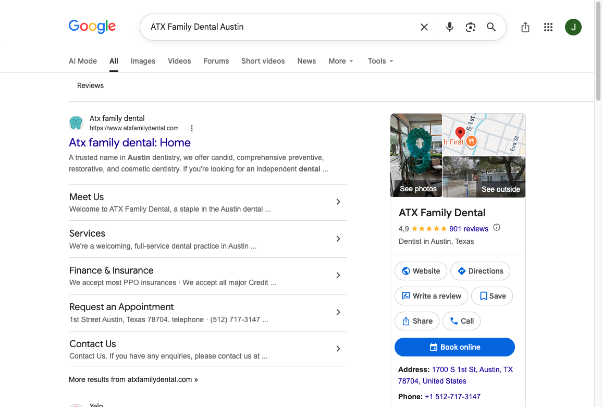Open See photos thumbnail

(x=416, y=155)
